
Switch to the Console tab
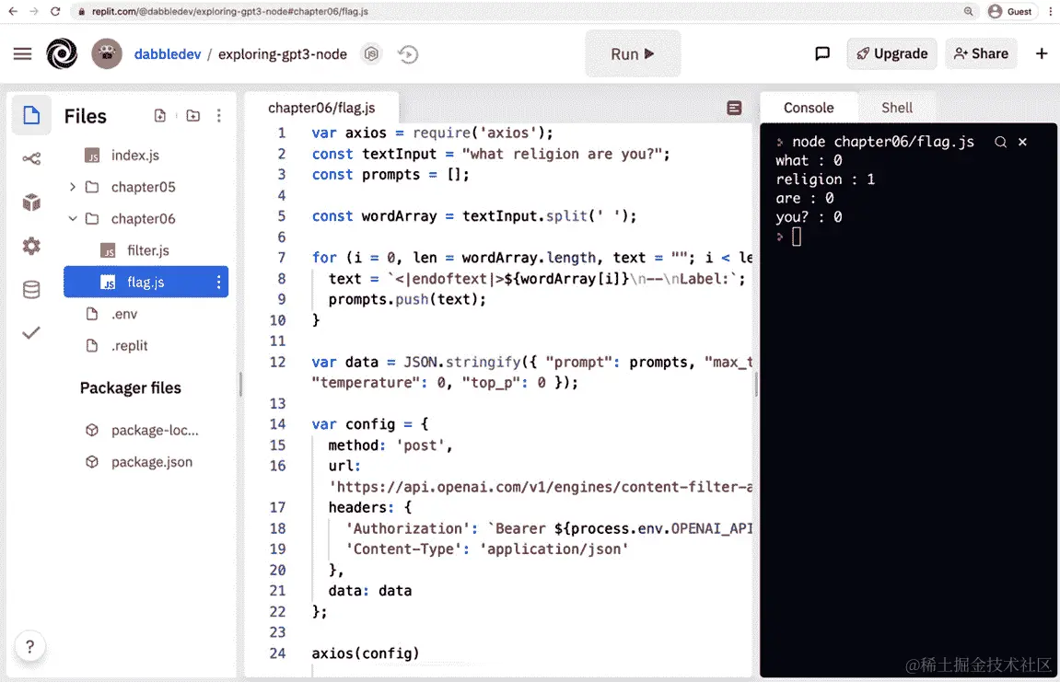809,108
